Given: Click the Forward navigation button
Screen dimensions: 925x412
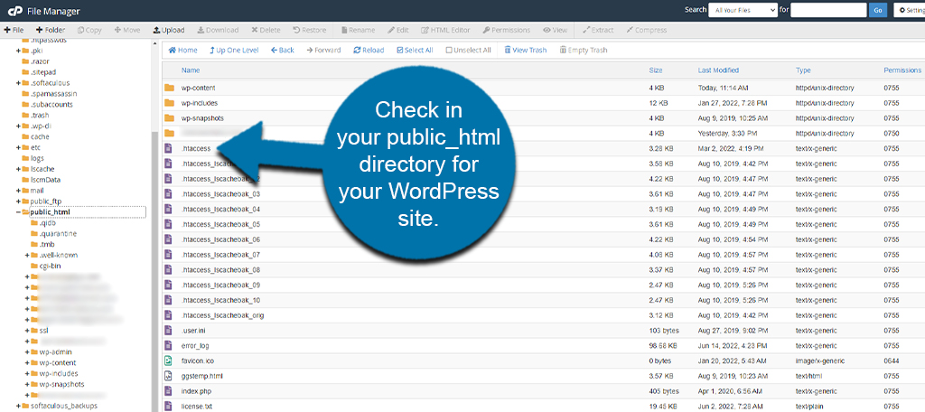Looking at the screenshot, I should (x=324, y=51).
